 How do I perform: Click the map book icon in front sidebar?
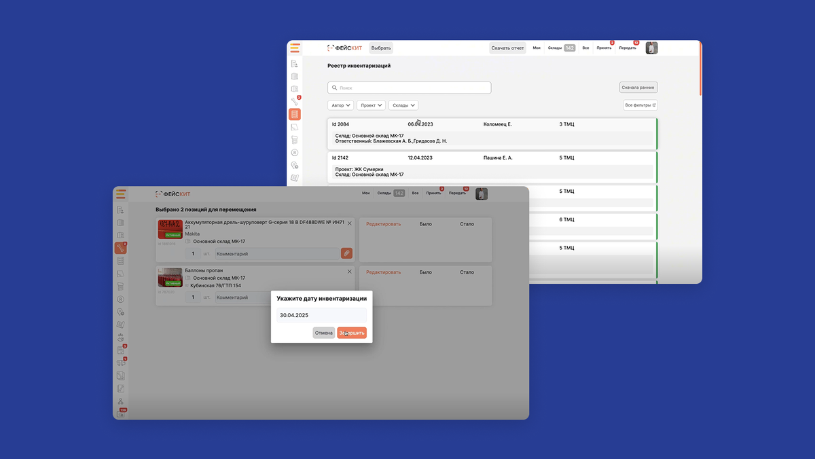121,325
